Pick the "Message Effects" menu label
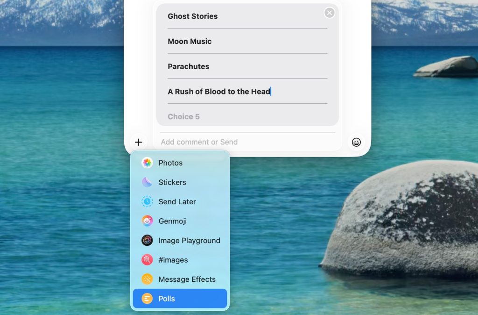478x315 pixels. point(187,279)
